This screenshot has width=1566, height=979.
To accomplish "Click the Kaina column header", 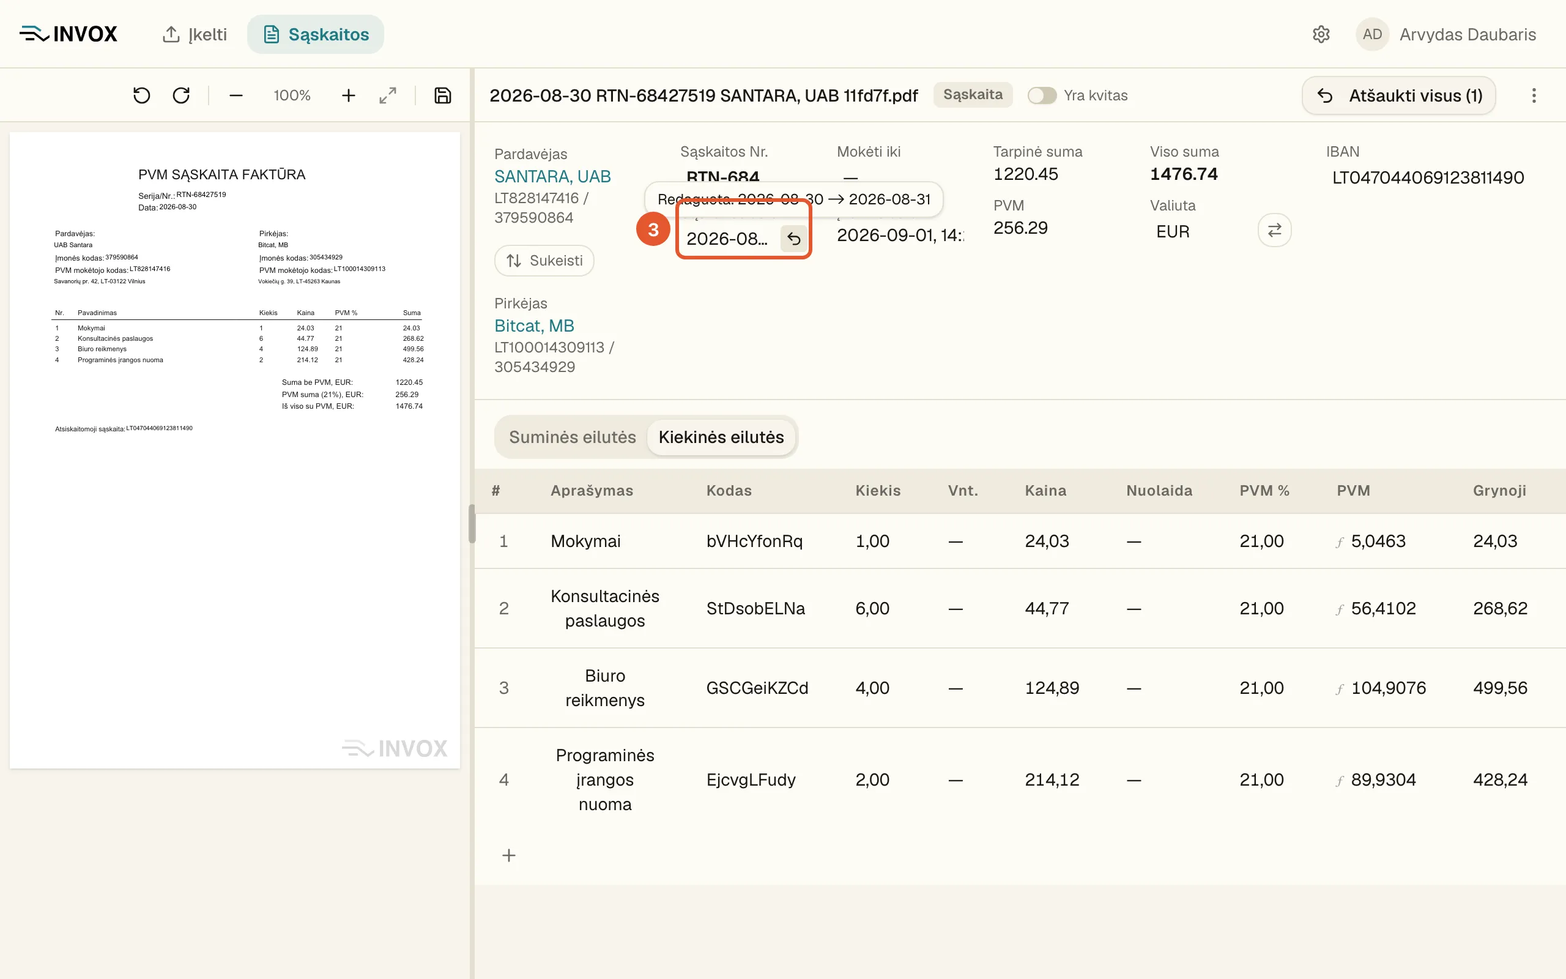I will click(x=1045, y=491).
